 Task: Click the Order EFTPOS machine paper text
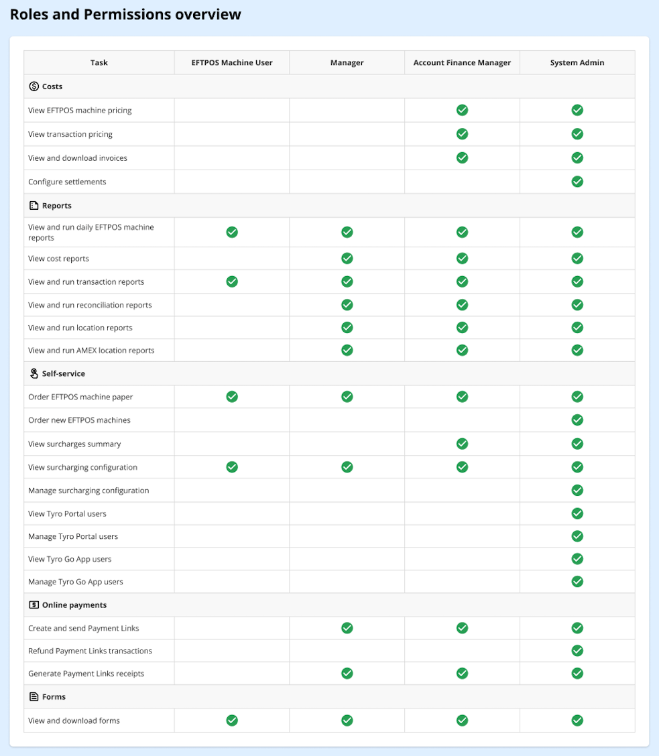80,397
